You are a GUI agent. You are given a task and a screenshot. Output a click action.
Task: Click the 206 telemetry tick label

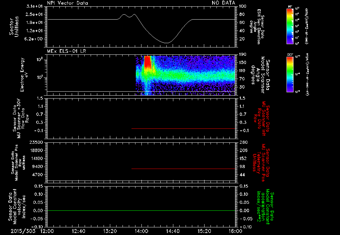tap(243, 150)
